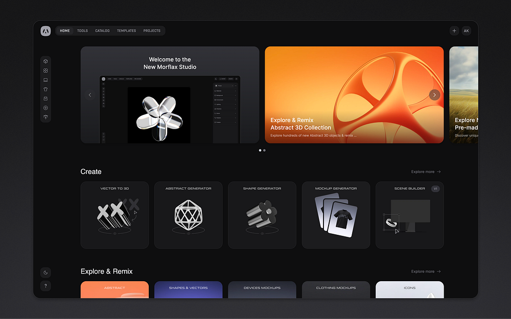Open the four-petal shapes sidebar icon
This screenshot has height=319, width=511.
[45, 70]
